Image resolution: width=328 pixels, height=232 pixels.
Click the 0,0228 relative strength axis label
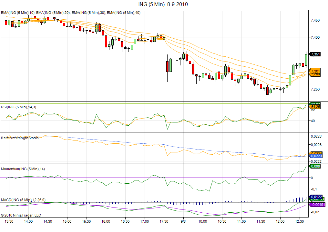(x=316, y=136)
